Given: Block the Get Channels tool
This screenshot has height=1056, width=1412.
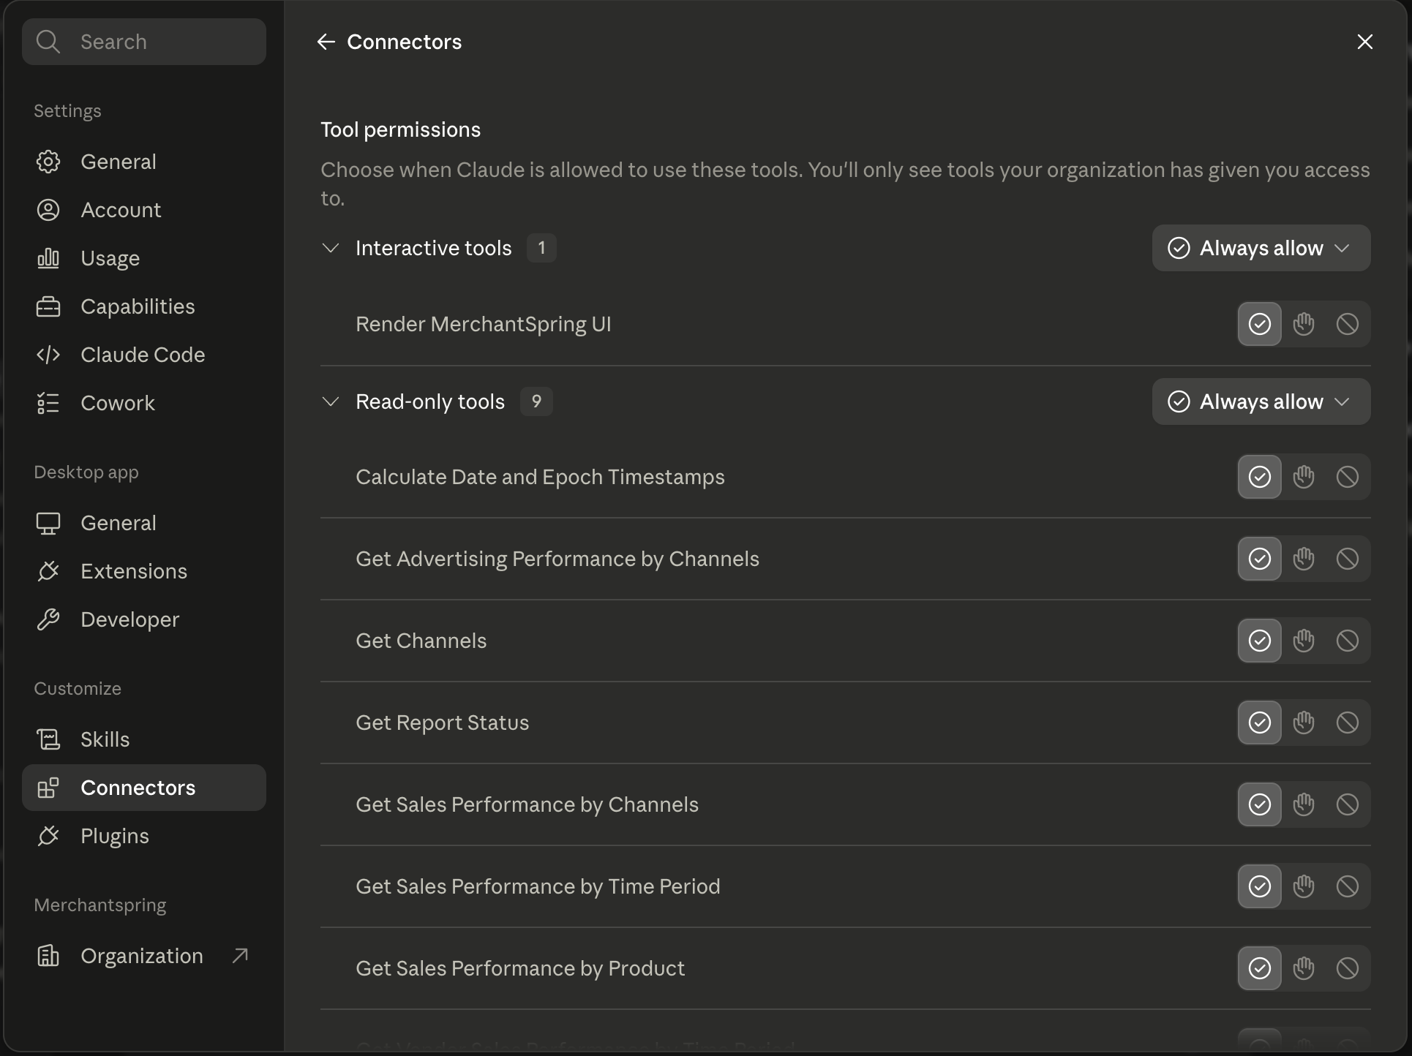Looking at the screenshot, I should 1348,641.
